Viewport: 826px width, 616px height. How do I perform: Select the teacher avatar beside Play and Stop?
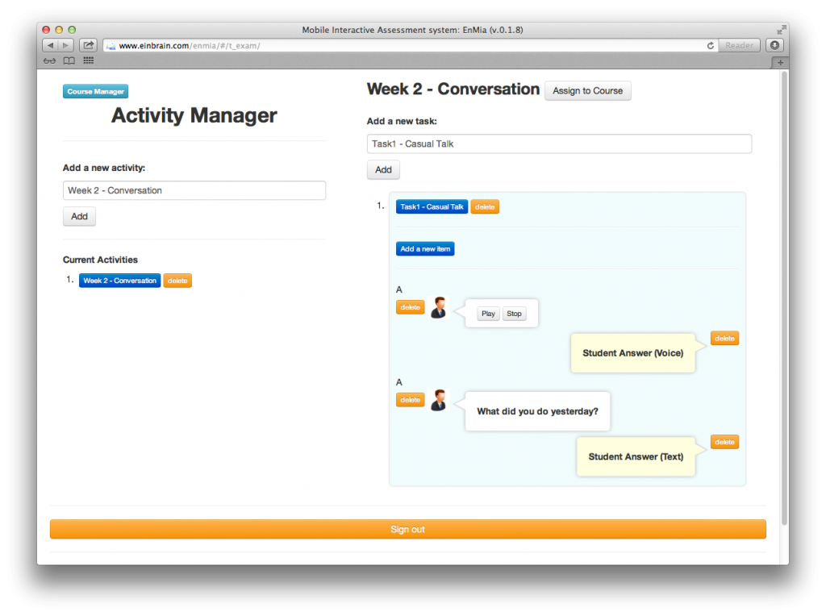coord(438,308)
